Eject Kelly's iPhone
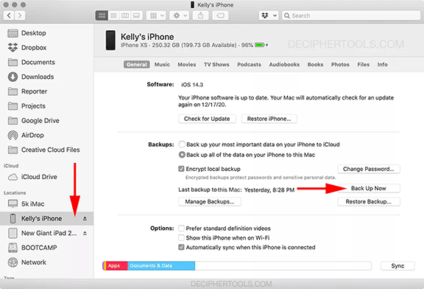 point(85,218)
